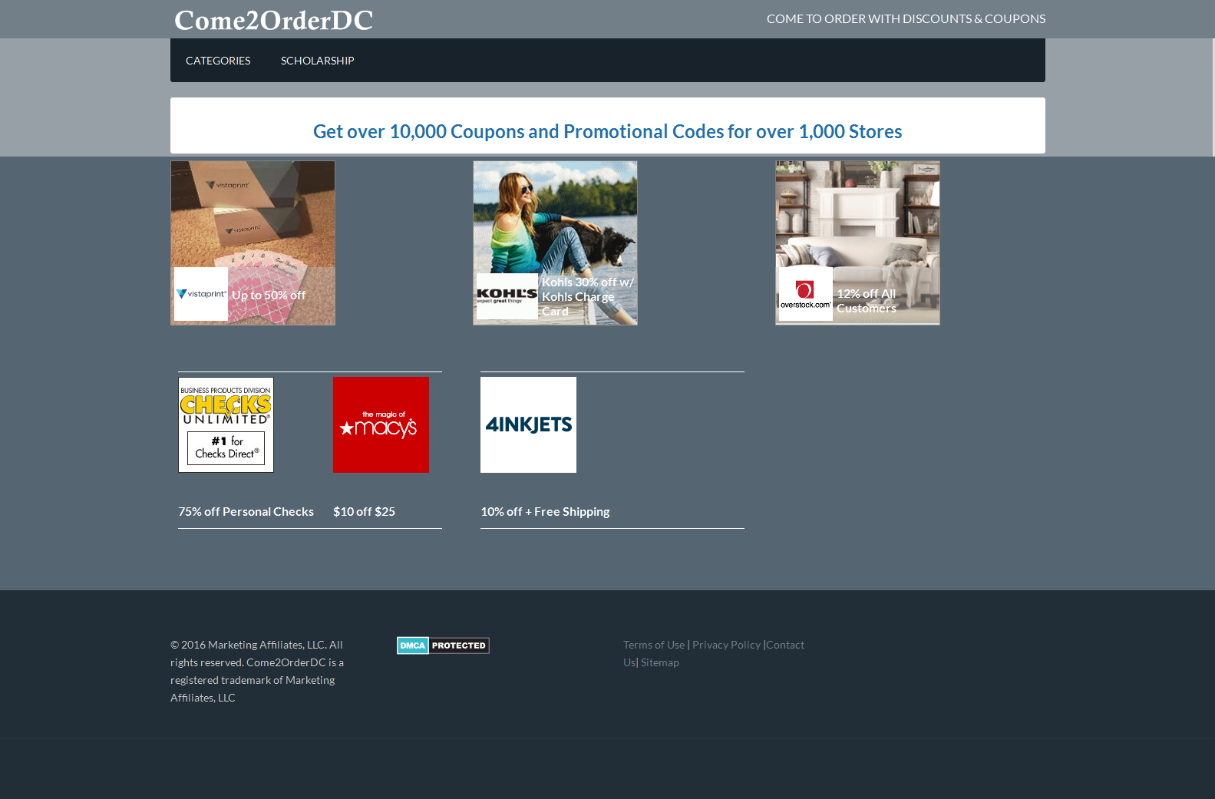
Task: Open the Sitemap link
Action: [660, 662]
